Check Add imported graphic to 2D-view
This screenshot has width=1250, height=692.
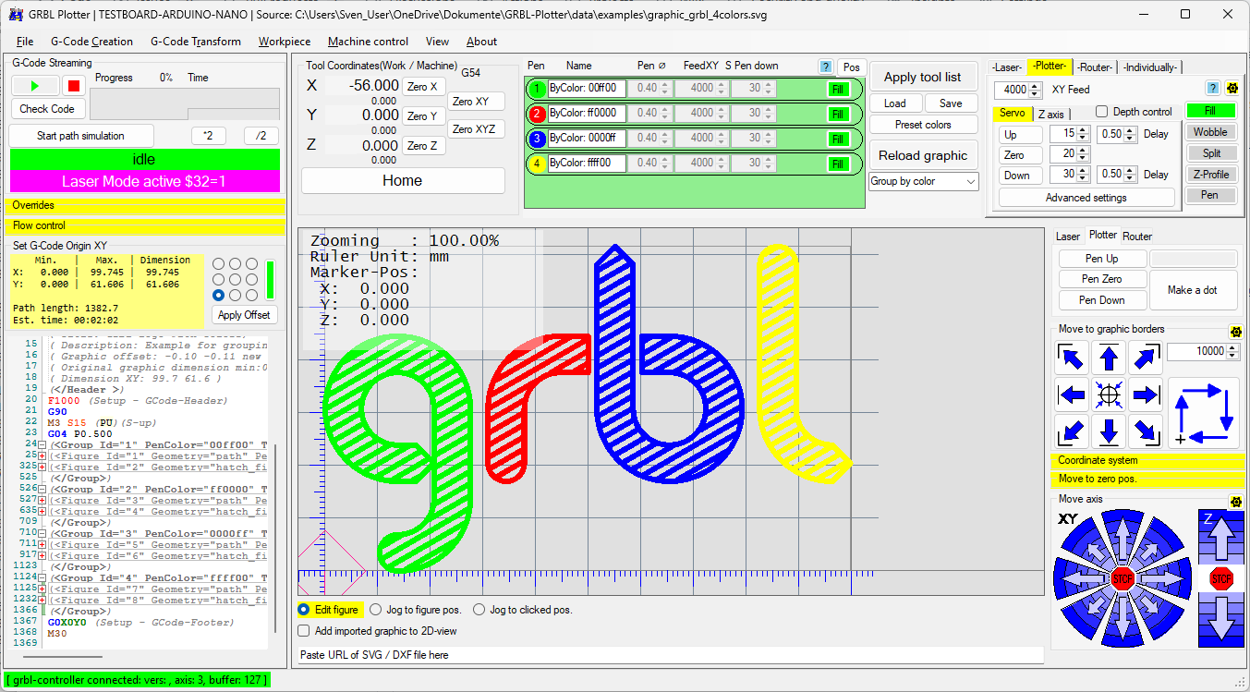[x=304, y=631]
